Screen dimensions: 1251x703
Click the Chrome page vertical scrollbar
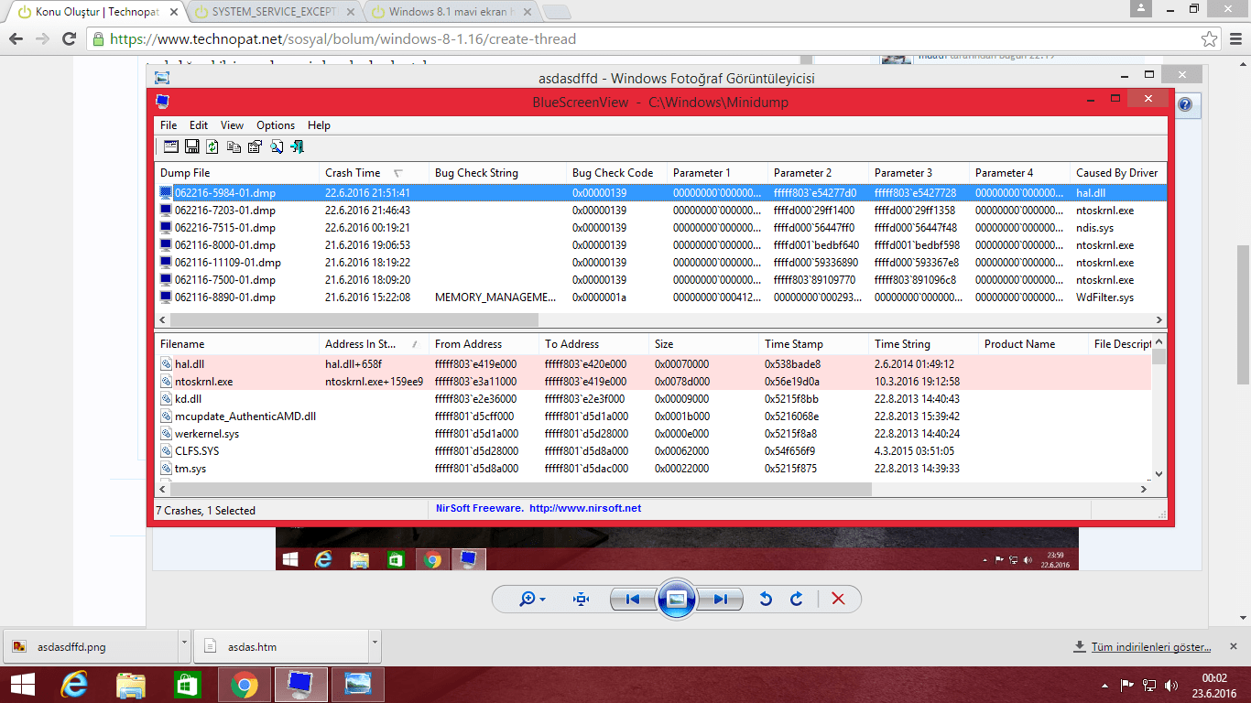1244,316
